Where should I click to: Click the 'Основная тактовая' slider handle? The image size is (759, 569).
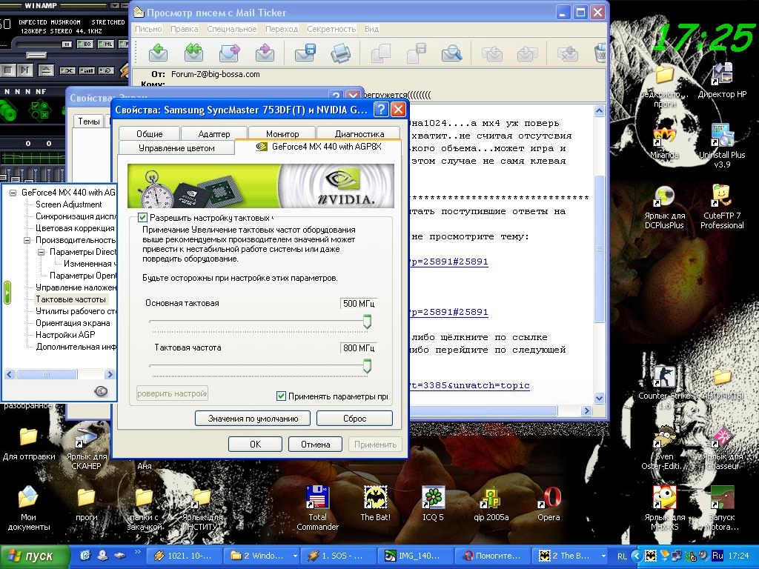[x=366, y=322]
